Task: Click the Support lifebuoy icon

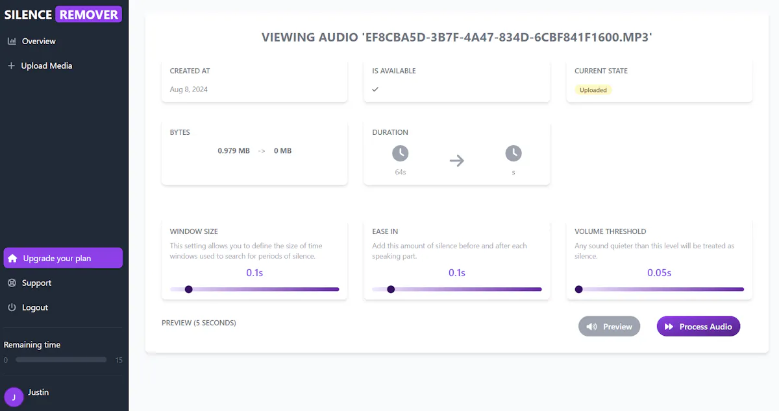Action: (11, 283)
